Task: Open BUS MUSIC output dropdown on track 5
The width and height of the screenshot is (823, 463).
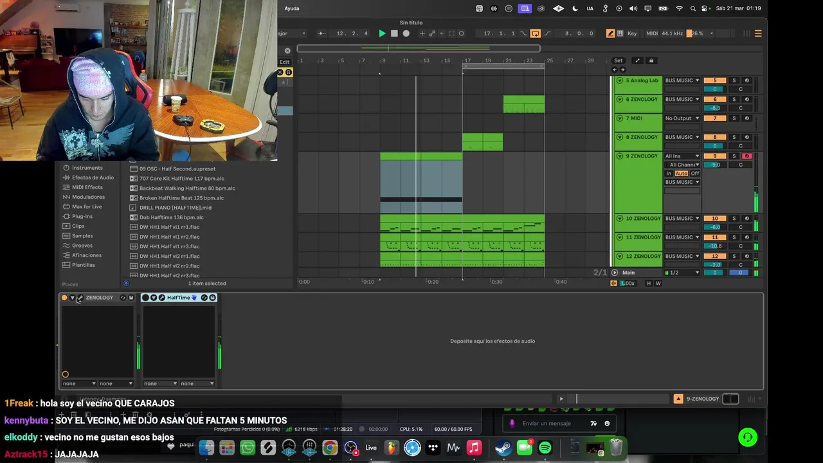Action: pos(682,80)
